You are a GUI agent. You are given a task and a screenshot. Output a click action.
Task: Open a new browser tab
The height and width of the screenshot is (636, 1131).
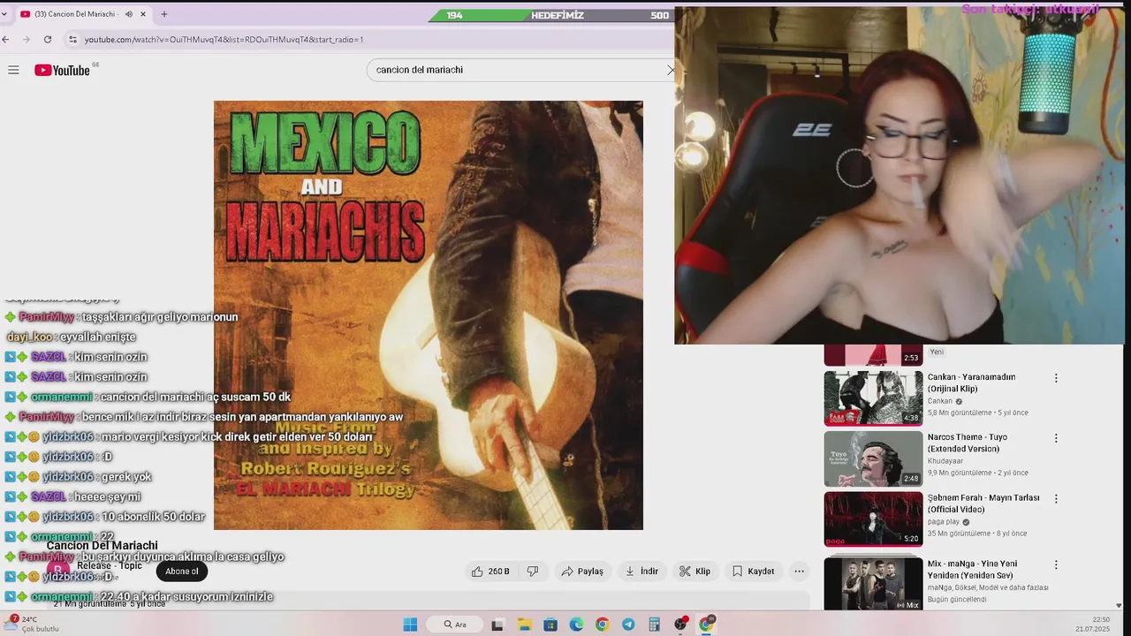[x=164, y=14]
